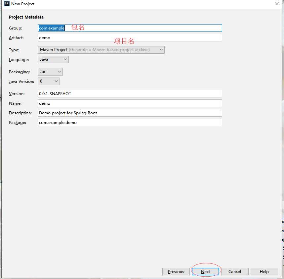284x279 pixels.
Task: Click the Name input field
Action: click(130, 103)
